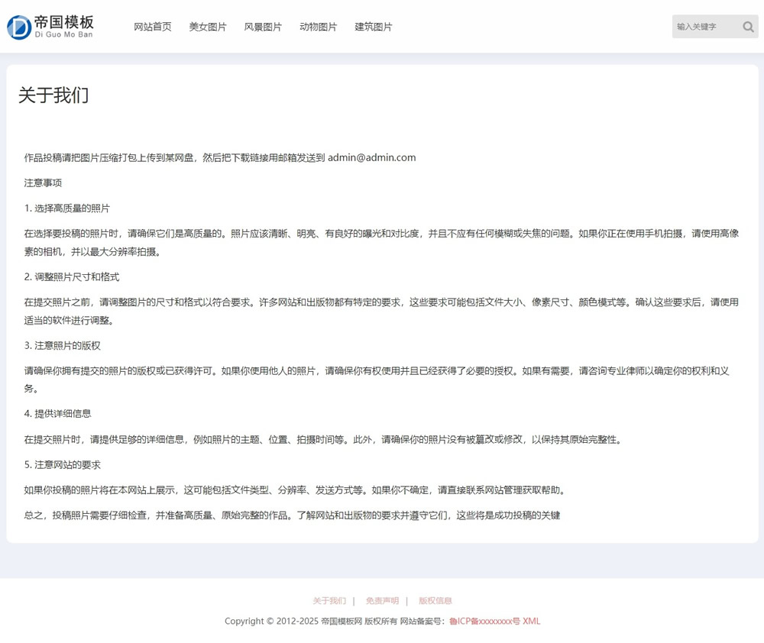Screen dimensions: 764x643
Task: Open the 动物图片 navigation item
Action: coord(318,27)
